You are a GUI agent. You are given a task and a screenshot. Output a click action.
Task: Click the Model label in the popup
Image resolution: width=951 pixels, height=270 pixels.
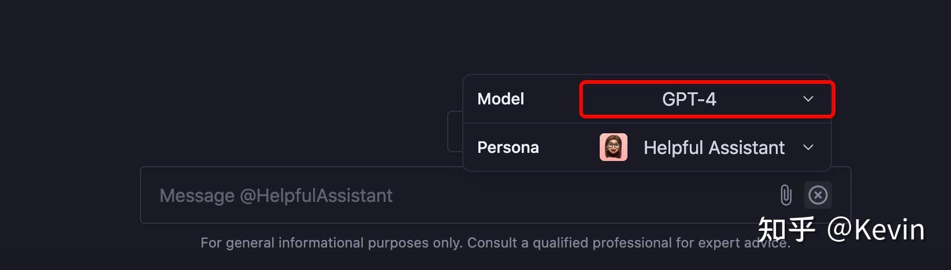pos(500,99)
